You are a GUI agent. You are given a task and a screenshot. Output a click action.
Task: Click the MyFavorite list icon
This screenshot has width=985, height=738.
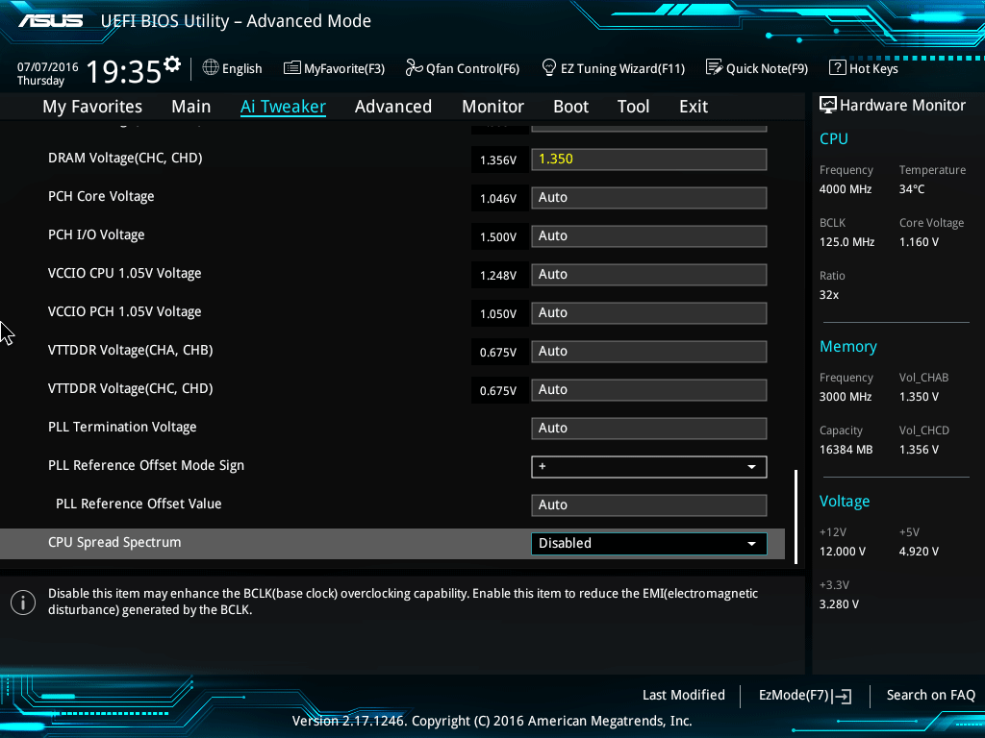pyautogui.click(x=292, y=68)
